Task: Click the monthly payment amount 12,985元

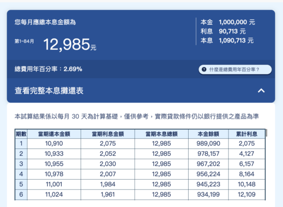Action: click(x=69, y=45)
